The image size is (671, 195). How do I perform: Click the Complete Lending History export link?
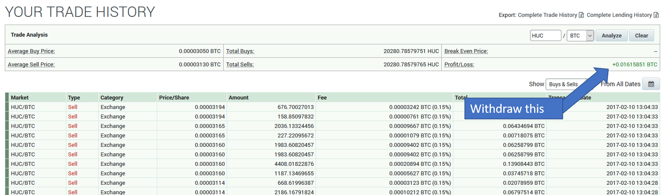point(619,15)
